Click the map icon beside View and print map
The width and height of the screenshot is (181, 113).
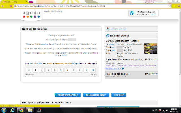tap(107, 29)
